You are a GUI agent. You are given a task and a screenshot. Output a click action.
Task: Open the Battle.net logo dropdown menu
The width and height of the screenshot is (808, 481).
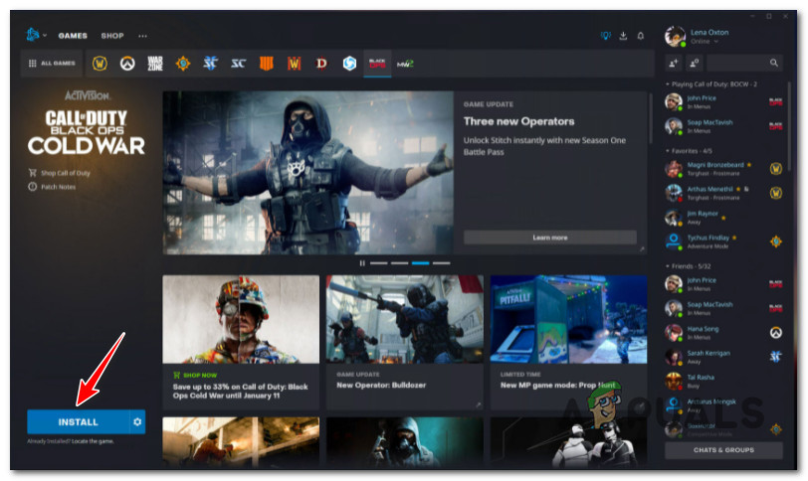36,36
